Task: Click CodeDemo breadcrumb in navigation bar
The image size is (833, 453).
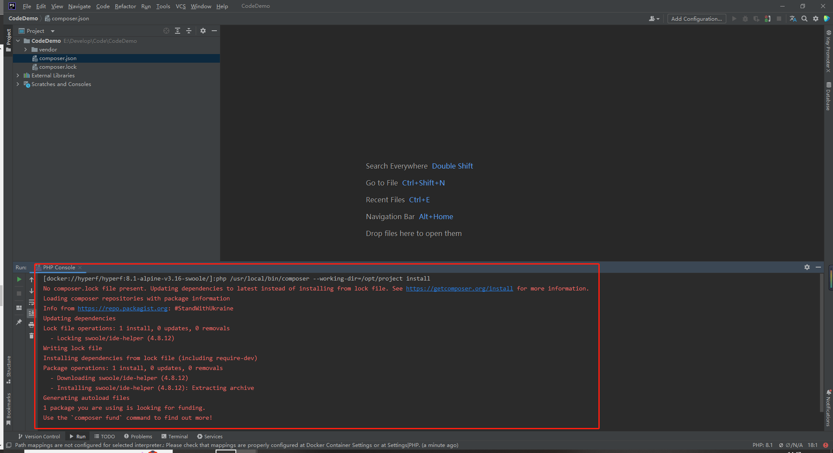Action: [23, 18]
